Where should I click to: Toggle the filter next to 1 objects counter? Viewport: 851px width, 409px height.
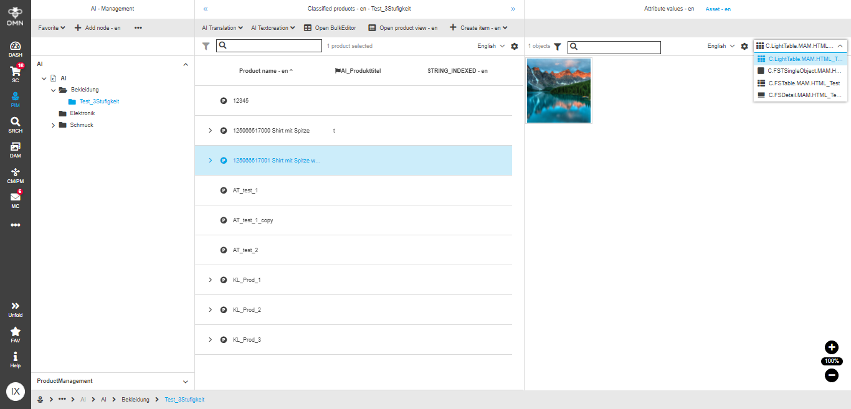click(558, 46)
